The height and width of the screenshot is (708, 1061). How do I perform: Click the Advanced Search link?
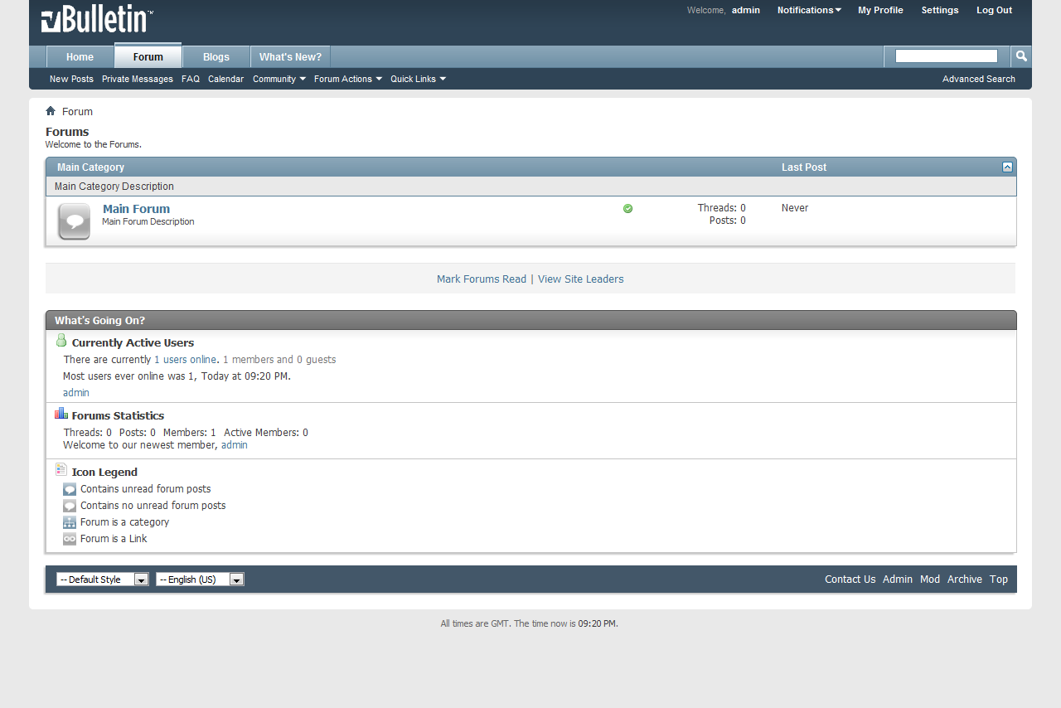[x=979, y=79]
